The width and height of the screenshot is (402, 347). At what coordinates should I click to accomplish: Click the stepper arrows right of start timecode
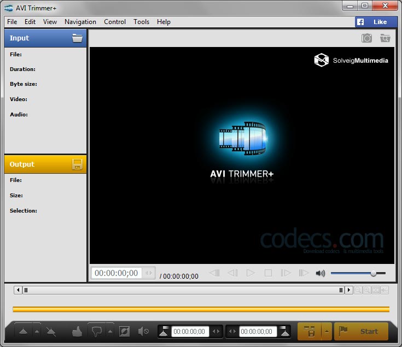(216, 332)
